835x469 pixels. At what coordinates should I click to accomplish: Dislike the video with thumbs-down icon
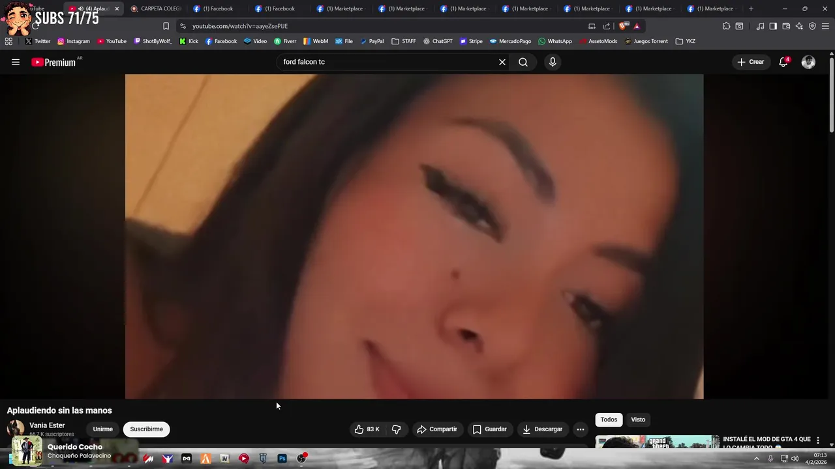(x=396, y=429)
